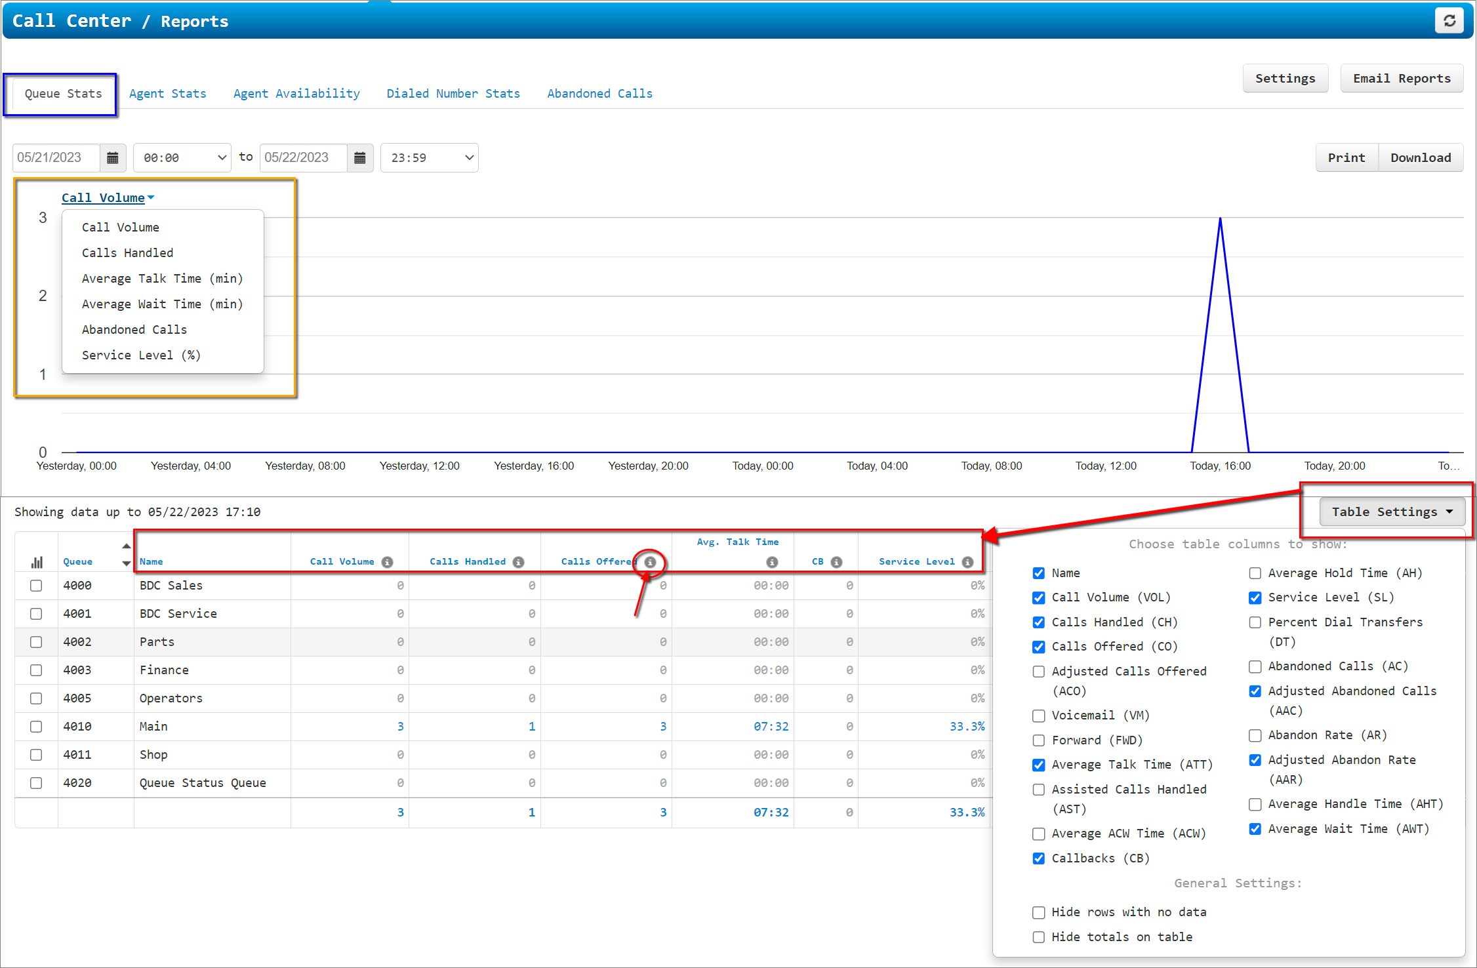Choose Call Volume option in list
Image resolution: width=1477 pixels, height=968 pixels.
click(x=121, y=228)
